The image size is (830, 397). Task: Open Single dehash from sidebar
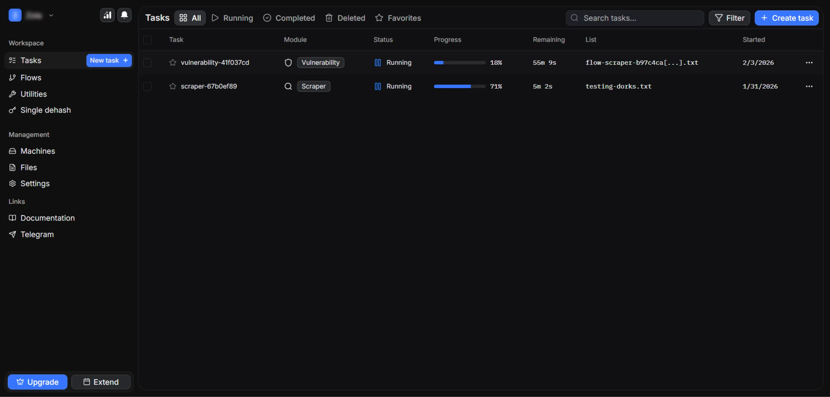(x=46, y=110)
